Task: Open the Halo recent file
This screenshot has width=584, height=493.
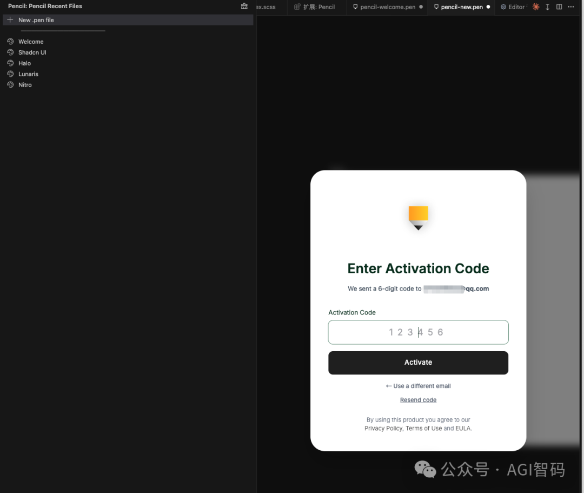Action: pos(24,63)
